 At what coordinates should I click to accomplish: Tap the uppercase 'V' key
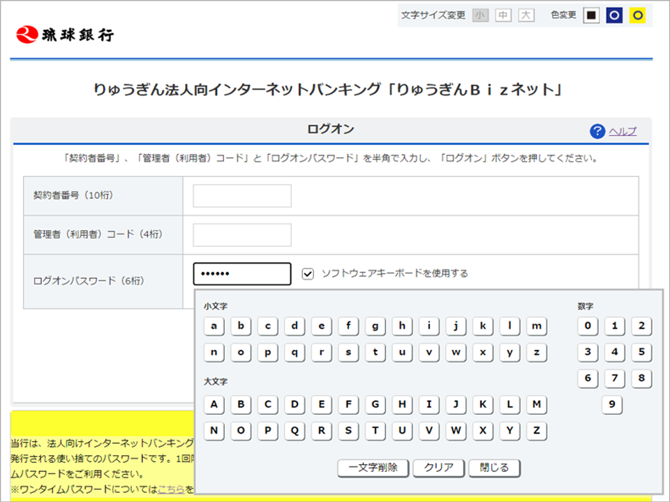coord(429,431)
